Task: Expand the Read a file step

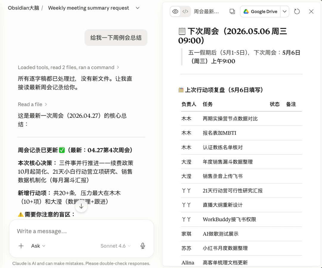Action: [x=32, y=104]
